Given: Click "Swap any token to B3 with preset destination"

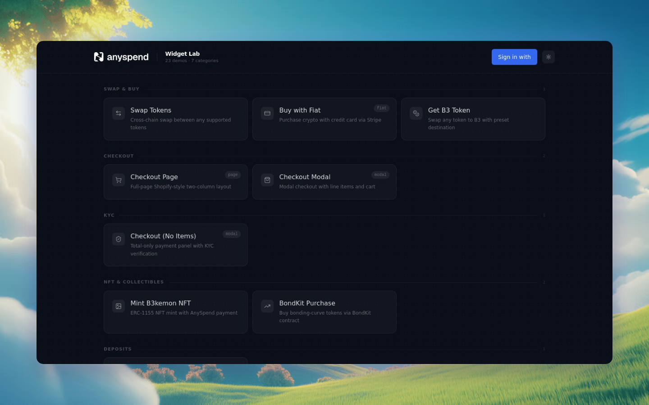Looking at the screenshot, I should click(468, 124).
